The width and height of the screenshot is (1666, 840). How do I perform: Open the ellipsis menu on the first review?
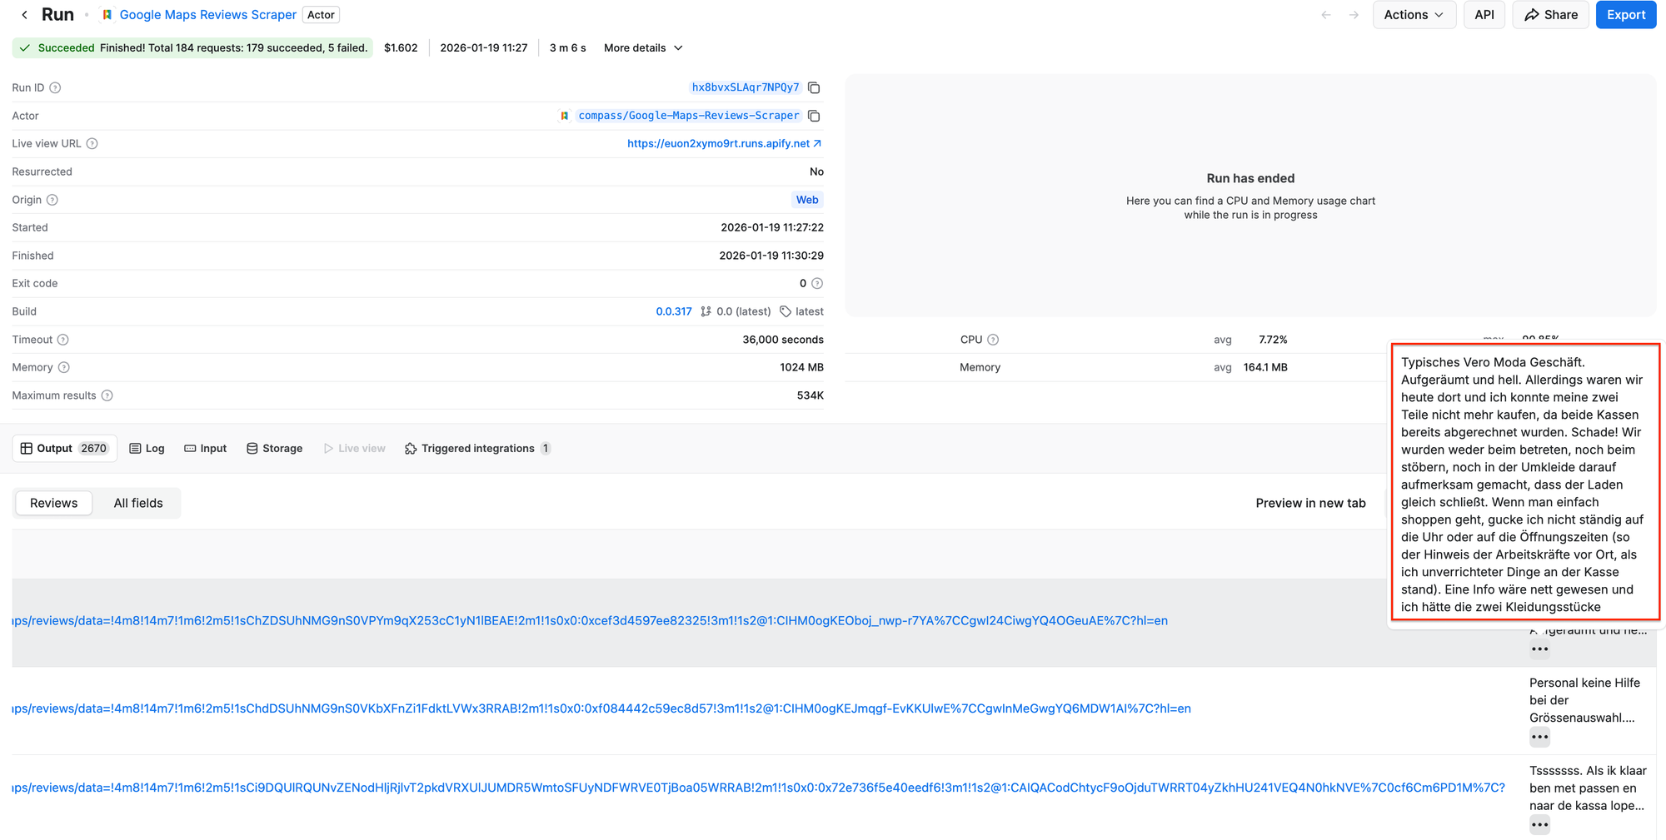(1539, 649)
